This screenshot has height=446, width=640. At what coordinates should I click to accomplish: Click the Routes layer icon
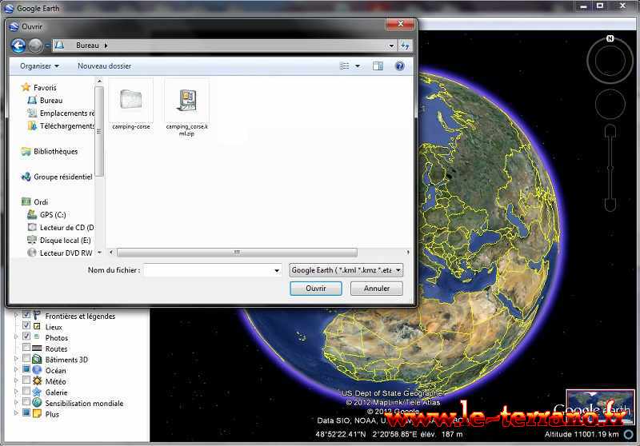pyautogui.click(x=37, y=348)
